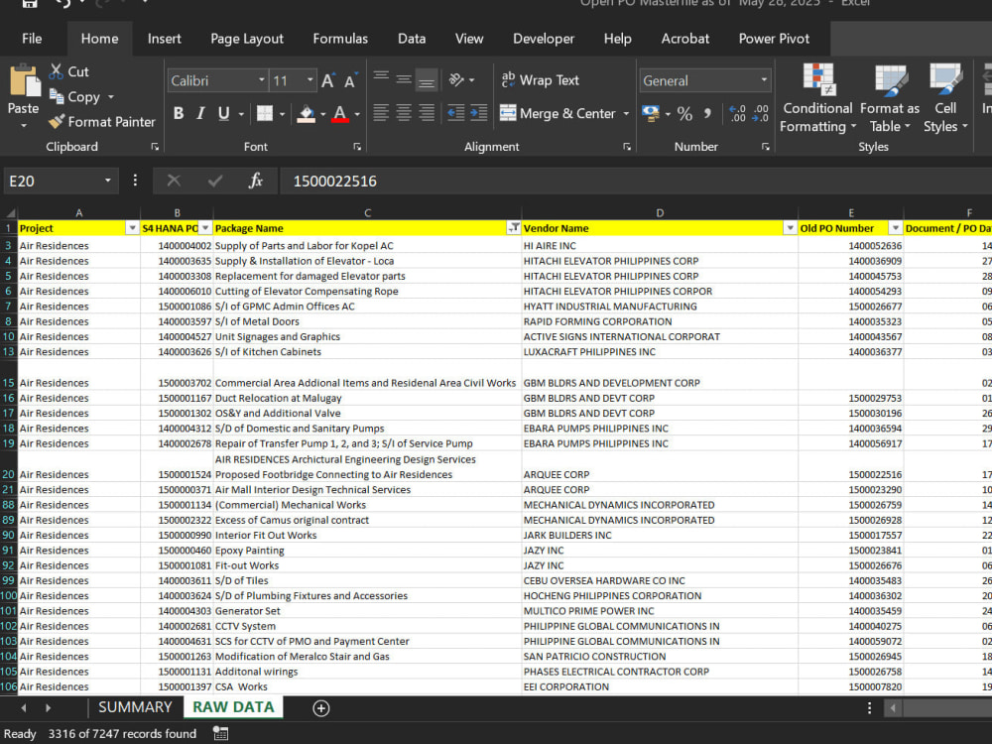Click the formula bar value 1500022516

coord(334,182)
